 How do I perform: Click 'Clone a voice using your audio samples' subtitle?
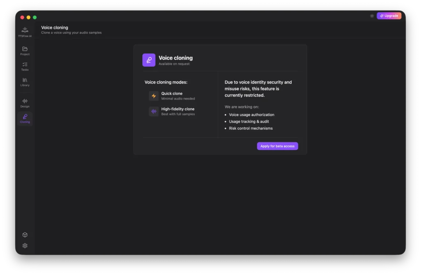[x=72, y=33]
